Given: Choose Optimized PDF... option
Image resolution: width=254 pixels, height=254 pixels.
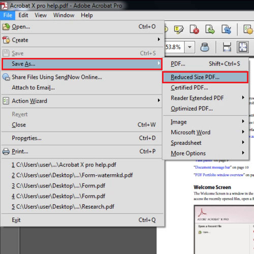Looking at the screenshot, I should 205,109.
